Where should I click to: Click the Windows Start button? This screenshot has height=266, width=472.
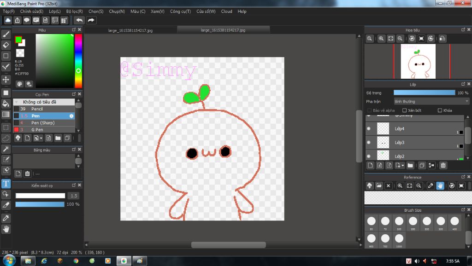9,260
